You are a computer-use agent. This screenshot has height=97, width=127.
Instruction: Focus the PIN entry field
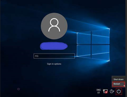(54, 56)
